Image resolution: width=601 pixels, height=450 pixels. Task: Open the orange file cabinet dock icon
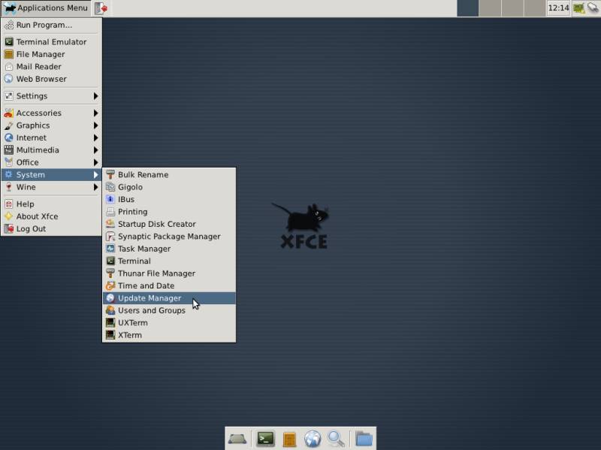click(x=289, y=439)
